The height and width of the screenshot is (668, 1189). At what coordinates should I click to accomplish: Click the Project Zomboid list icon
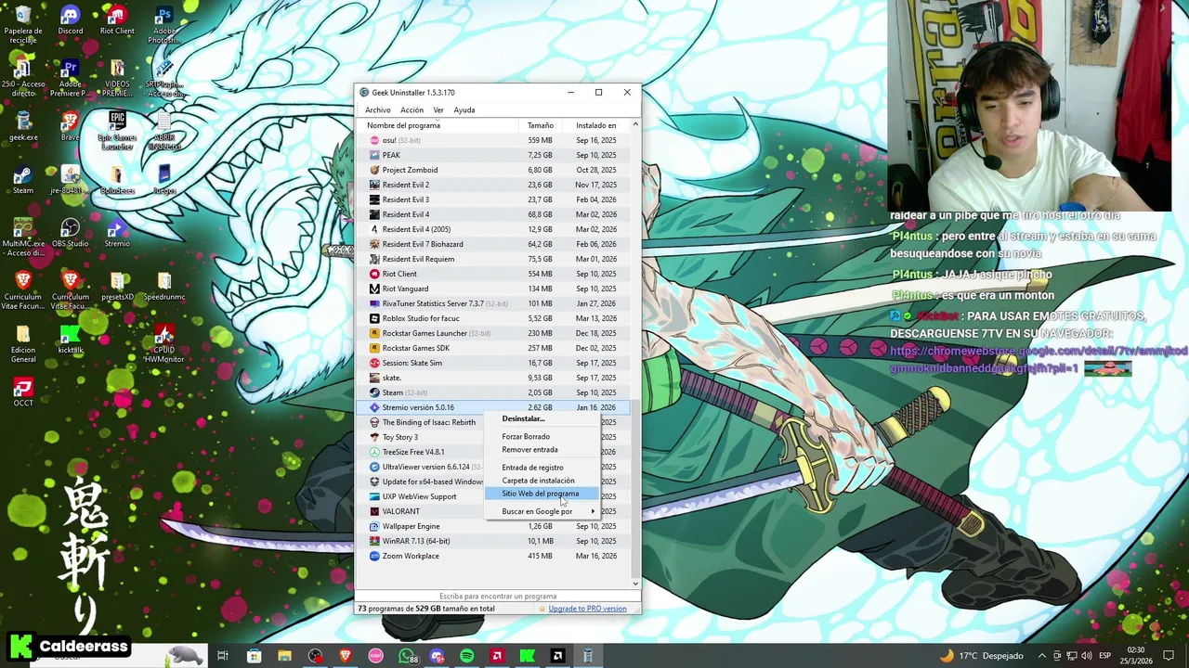374,170
